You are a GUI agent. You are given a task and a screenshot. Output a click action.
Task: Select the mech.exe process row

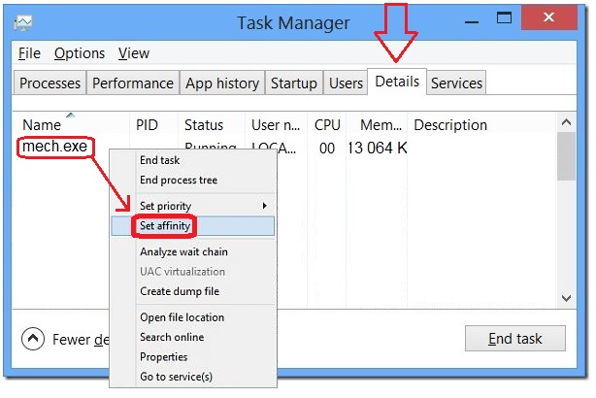coord(56,149)
